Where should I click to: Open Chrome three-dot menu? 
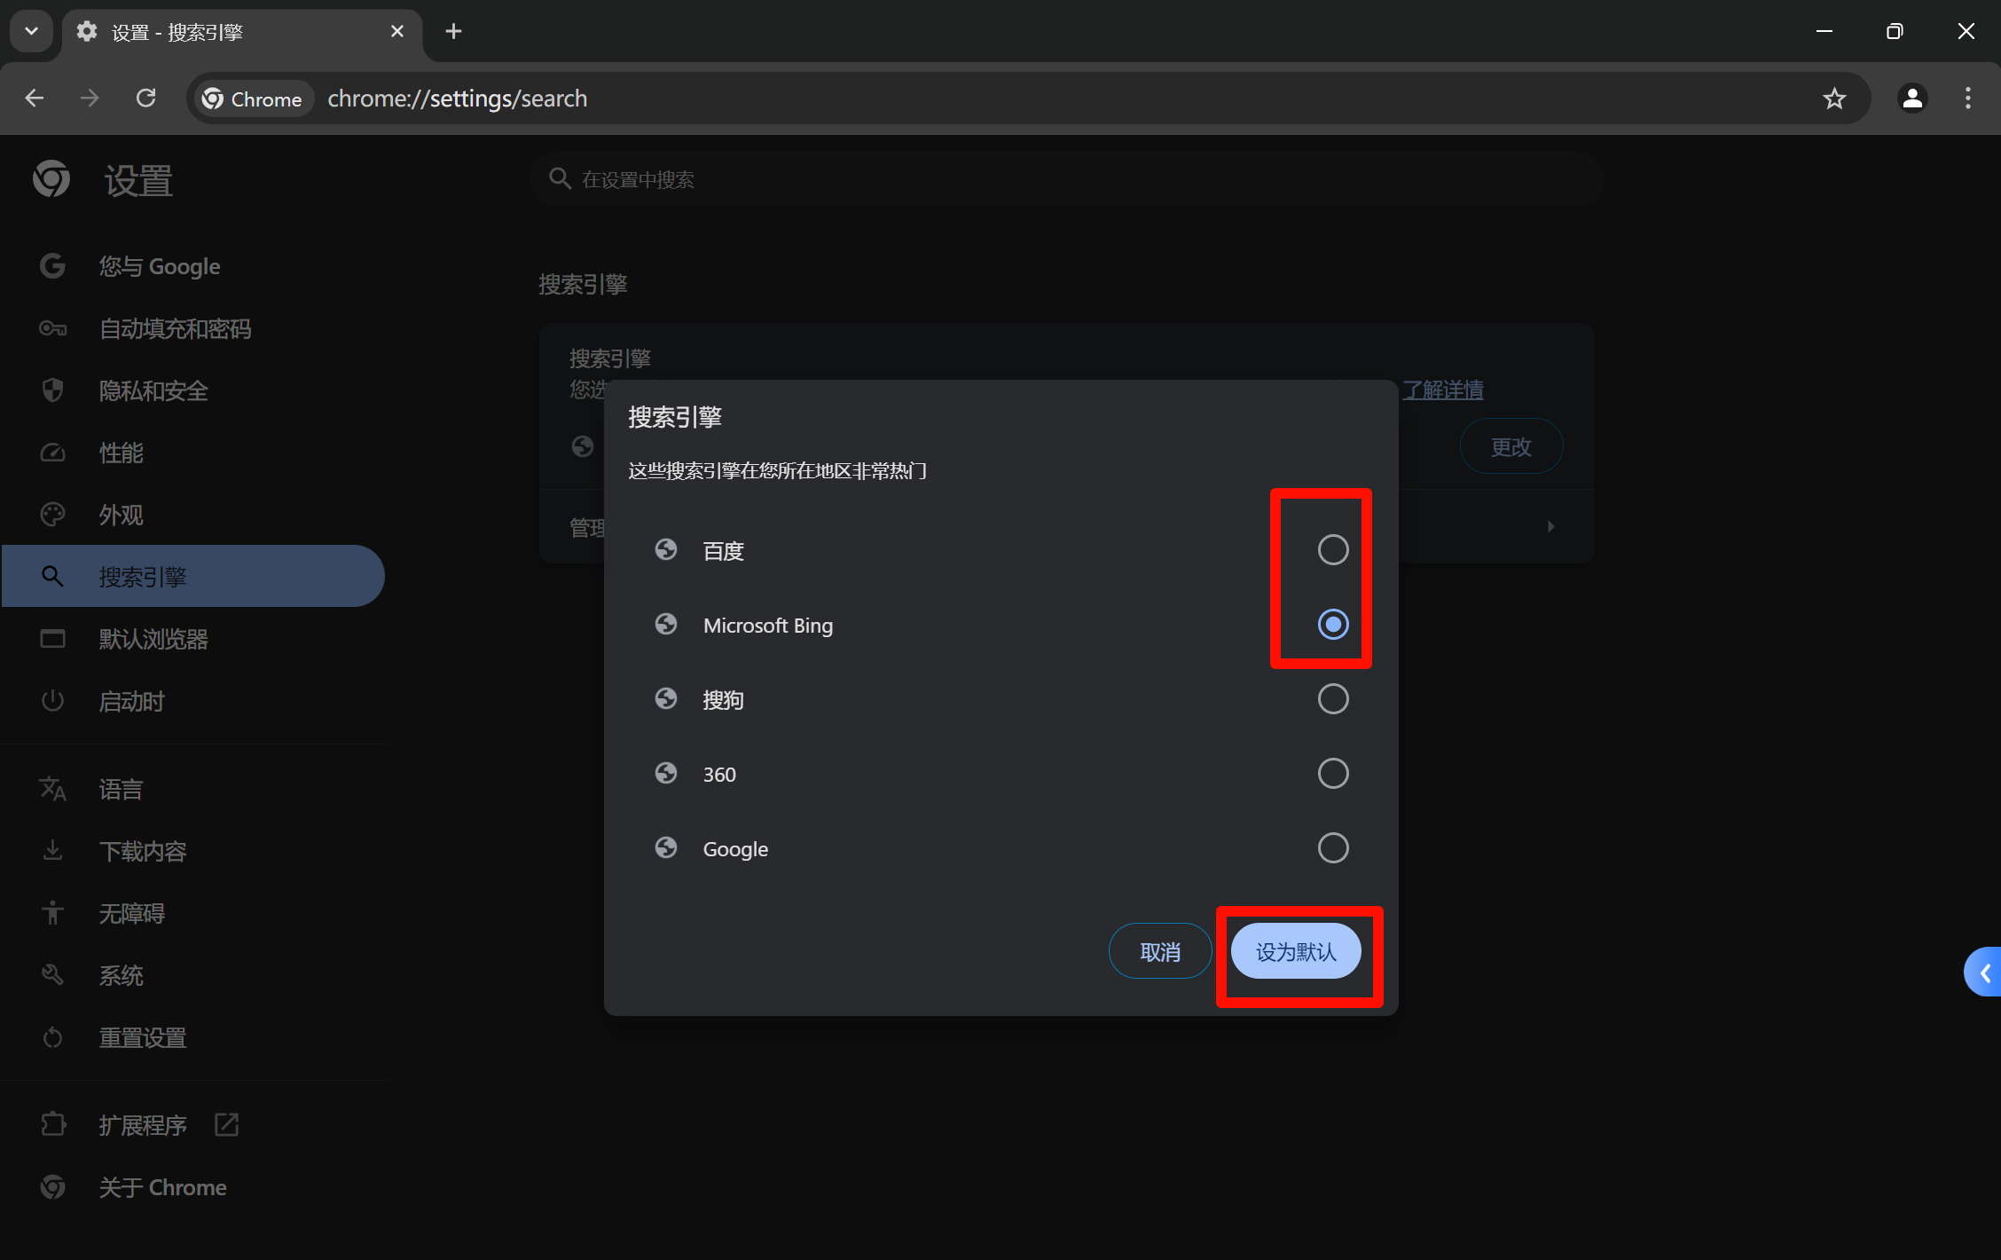[x=1967, y=98]
